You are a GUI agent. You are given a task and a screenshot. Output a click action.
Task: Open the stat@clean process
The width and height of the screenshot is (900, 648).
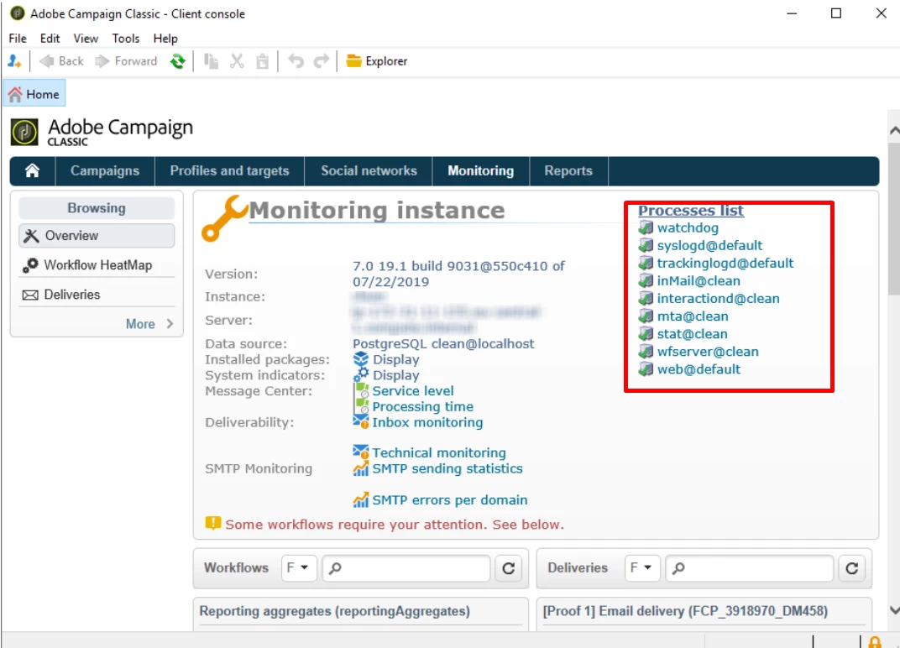click(x=693, y=334)
